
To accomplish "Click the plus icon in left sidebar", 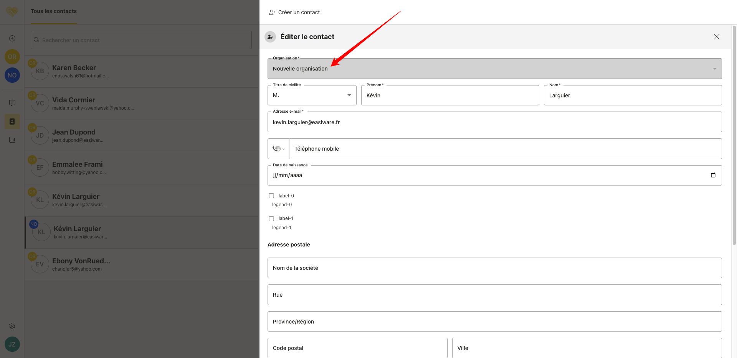I will tap(12, 38).
